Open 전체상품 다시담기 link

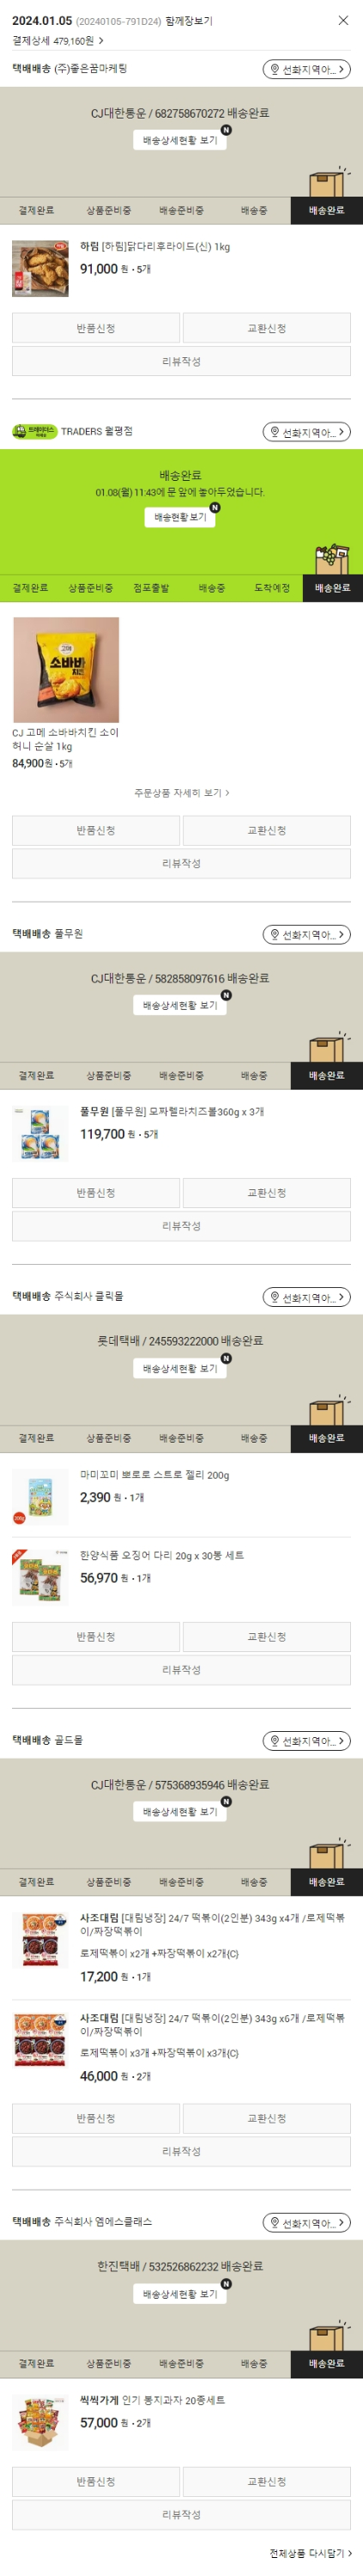pyautogui.click(x=310, y=2553)
